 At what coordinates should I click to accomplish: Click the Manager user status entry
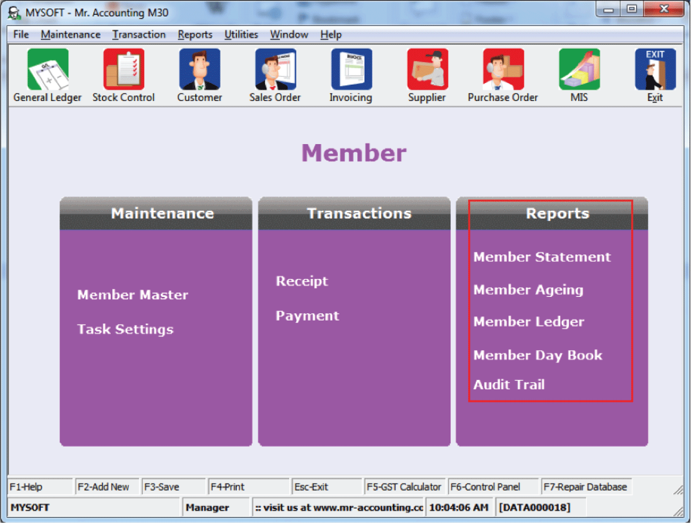[x=216, y=507]
